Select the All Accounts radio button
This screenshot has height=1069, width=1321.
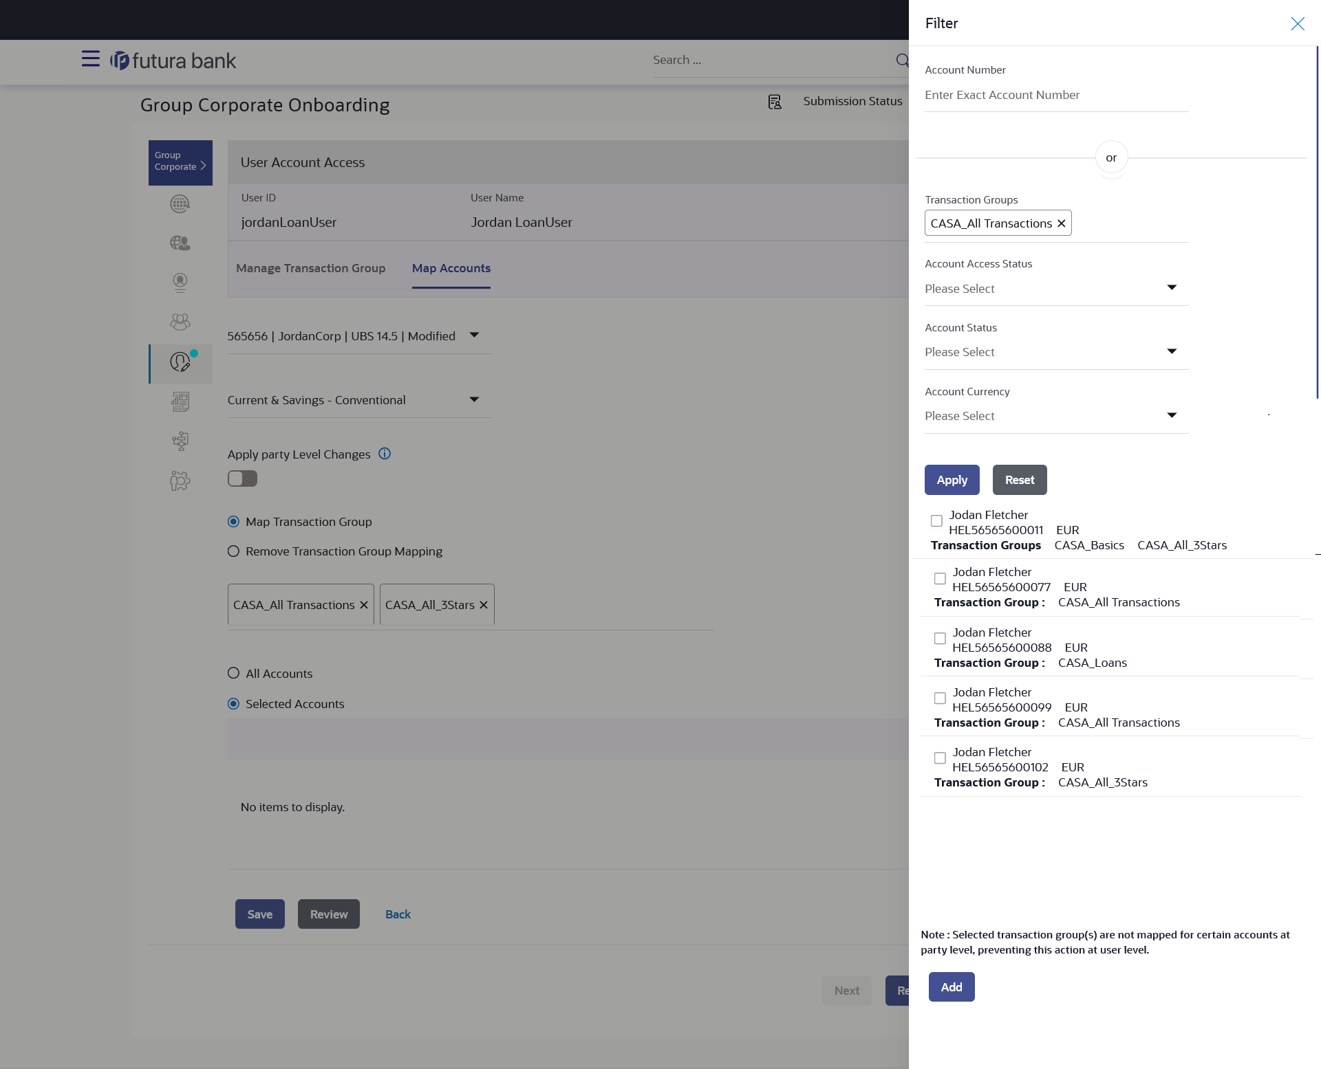click(234, 673)
